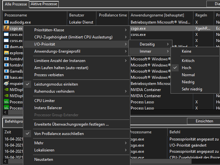This screenshot has height=165, width=220.
Task: Click the first Process Lasso green icon
Action: tap(6, 102)
